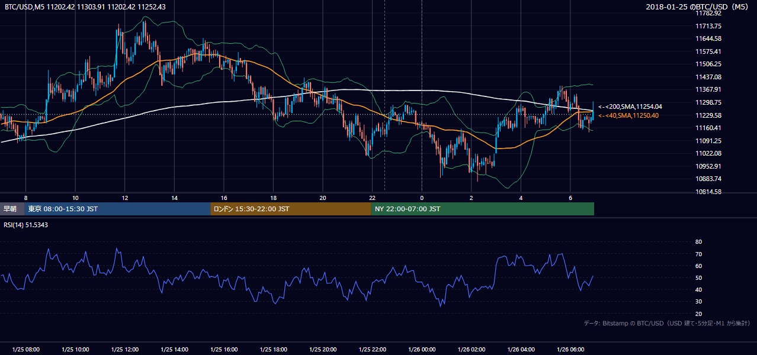The width and height of the screenshot is (757, 355).
Task: Click bottom date label 1/26 00:00
Action: (422, 350)
